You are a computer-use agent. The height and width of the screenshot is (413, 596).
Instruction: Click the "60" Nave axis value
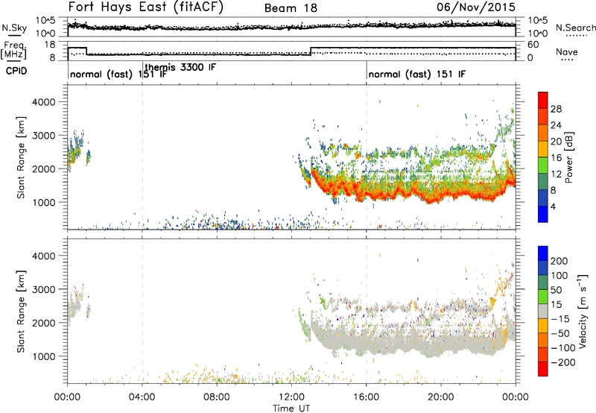(x=533, y=45)
